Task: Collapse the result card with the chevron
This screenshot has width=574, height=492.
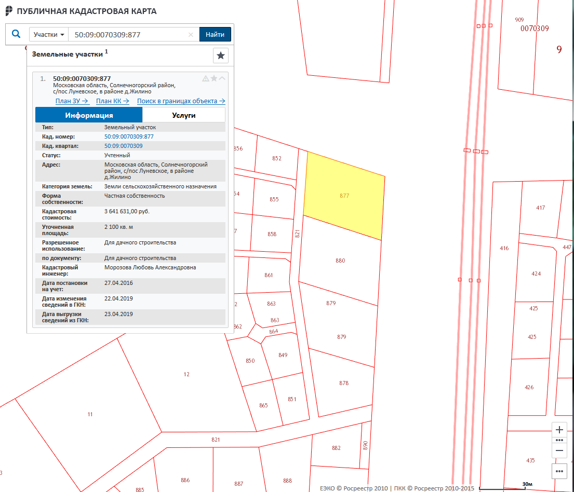Action: click(x=222, y=78)
